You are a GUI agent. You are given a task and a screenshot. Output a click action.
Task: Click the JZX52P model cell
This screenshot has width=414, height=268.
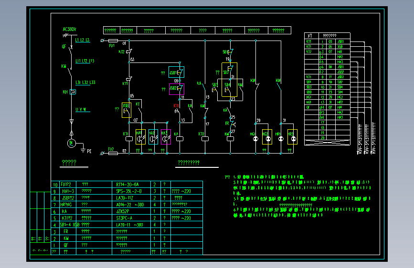[x=131, y=211]
